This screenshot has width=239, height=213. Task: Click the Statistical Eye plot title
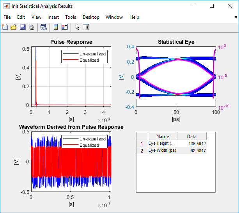pos(176,42)
